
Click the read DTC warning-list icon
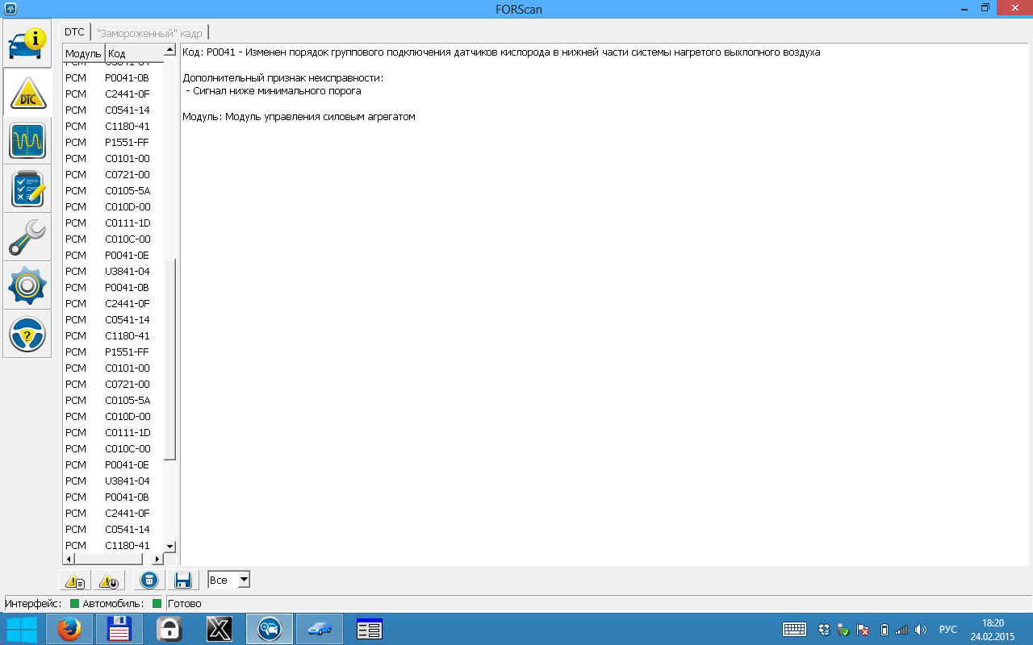coord(75,580)
